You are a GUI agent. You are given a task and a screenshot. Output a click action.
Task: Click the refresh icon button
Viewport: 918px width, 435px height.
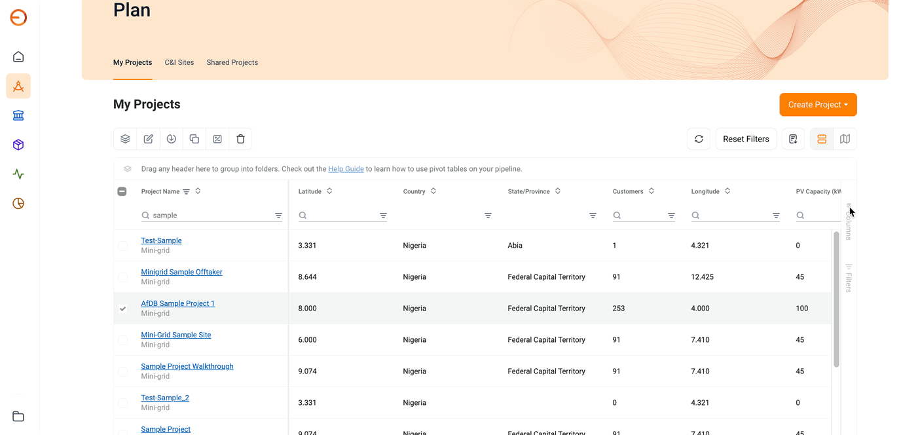pos(699,139)
